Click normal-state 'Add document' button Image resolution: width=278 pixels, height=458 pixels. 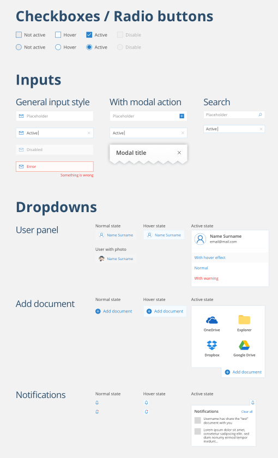pyautogui.click(x=114, y=311)
